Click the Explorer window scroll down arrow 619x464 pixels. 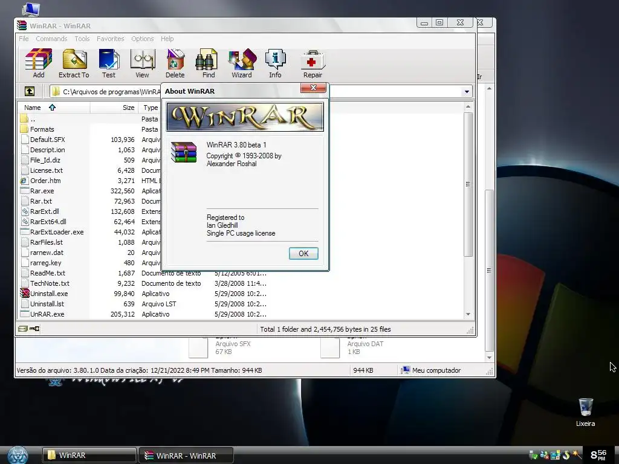click(489, 358)
